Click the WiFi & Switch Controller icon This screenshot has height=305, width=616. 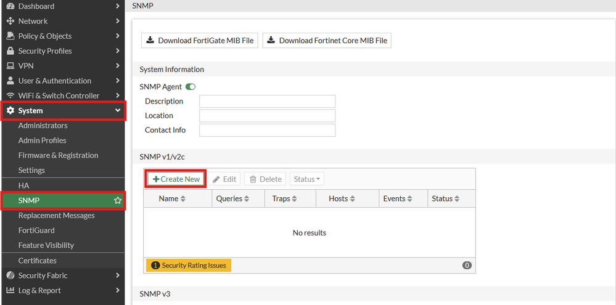10,96
